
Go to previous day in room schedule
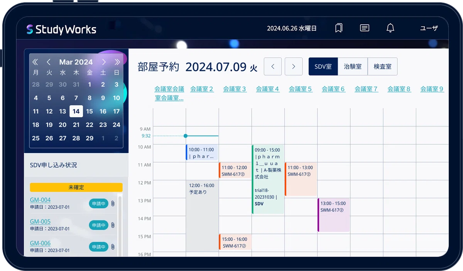pos(273,67)
